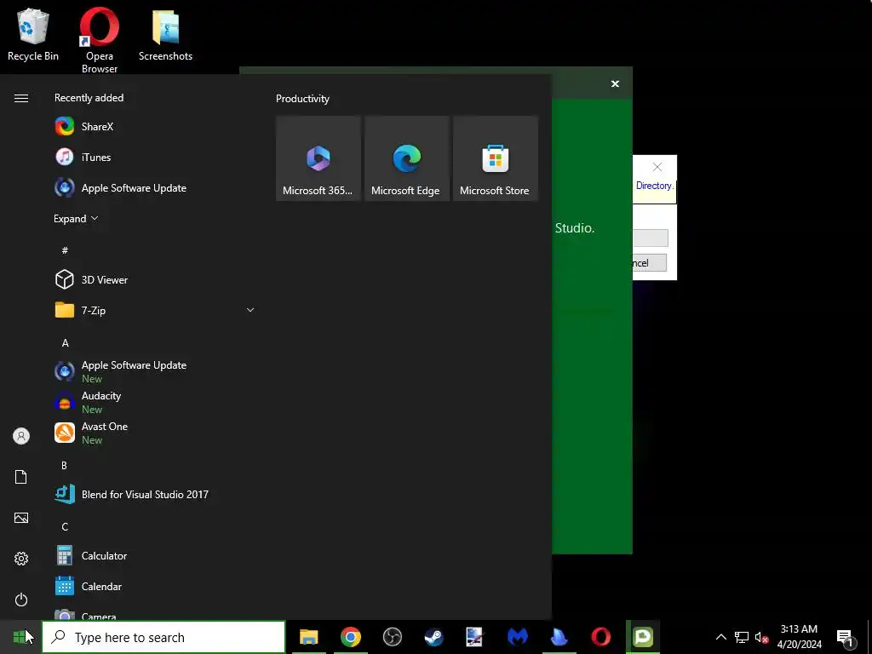Click the taskbar search box

tap(163, 637)
